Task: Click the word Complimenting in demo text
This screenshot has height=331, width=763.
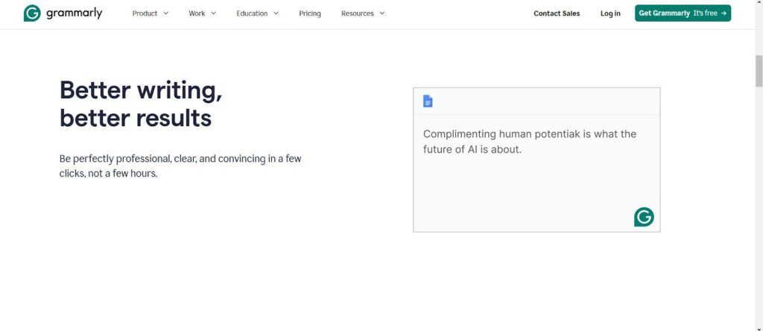Action: (x=459, y=134)
